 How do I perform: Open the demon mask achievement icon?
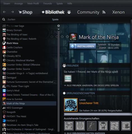coord(103,126)
